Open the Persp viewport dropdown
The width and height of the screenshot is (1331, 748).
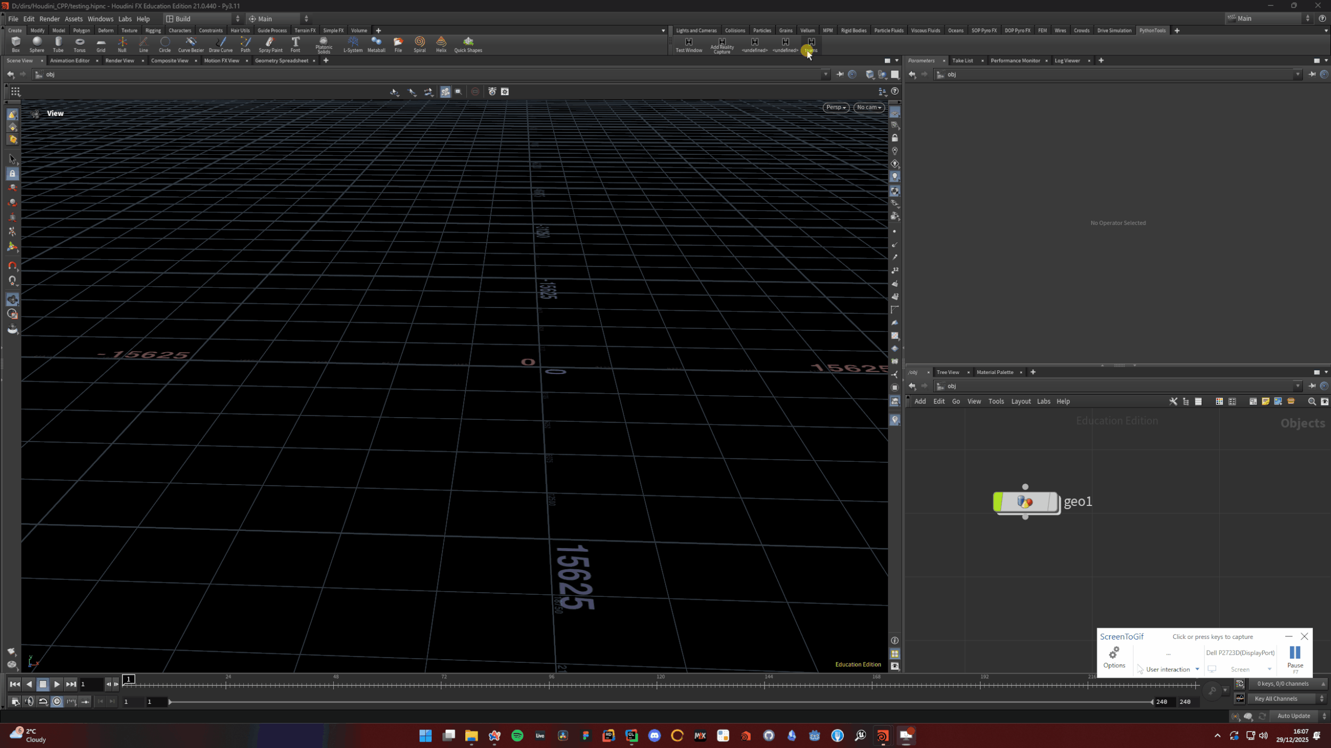(x=836, y=107)
